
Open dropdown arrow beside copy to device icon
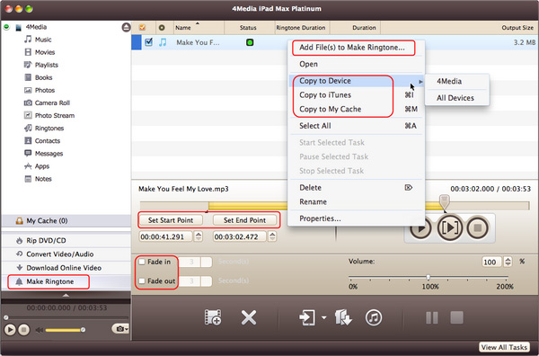point(323,317)
